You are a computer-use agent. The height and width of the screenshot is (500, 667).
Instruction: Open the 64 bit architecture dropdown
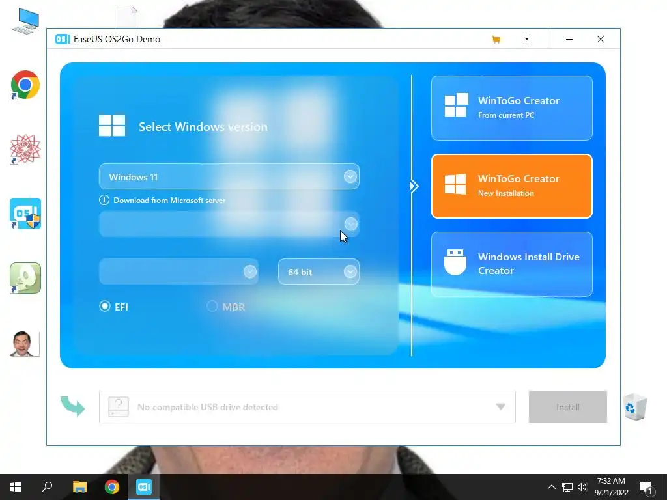319,271
